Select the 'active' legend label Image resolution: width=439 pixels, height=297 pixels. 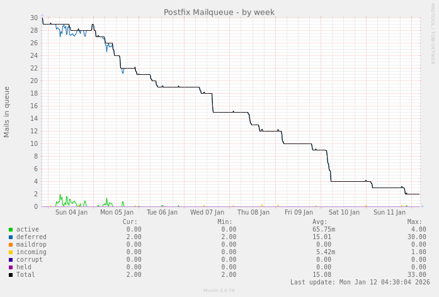coord(28,229)
